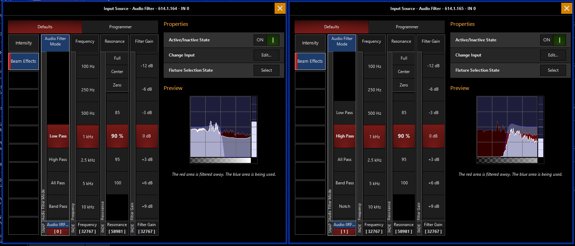The width and height of the screenshot is (575, 246).
Task: Set Filter Gain to -3 dB in 614.1.165 window
Action: [x=433, y=113]
